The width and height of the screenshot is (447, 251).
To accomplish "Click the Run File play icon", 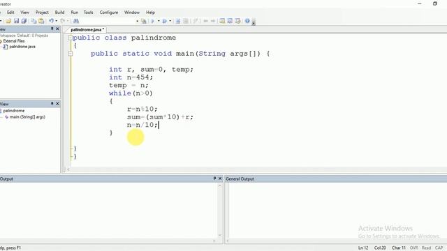I will [165, 21].
